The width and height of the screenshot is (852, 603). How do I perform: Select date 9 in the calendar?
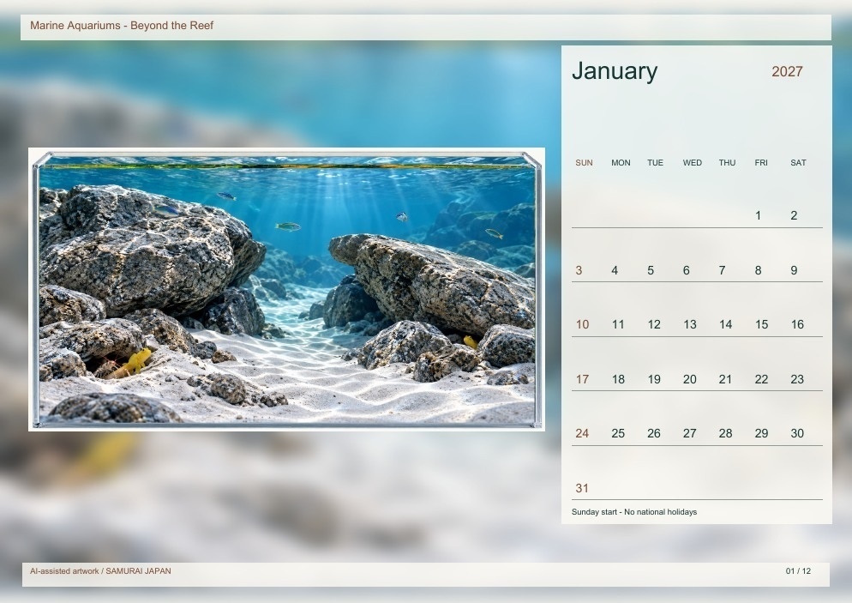794,270
